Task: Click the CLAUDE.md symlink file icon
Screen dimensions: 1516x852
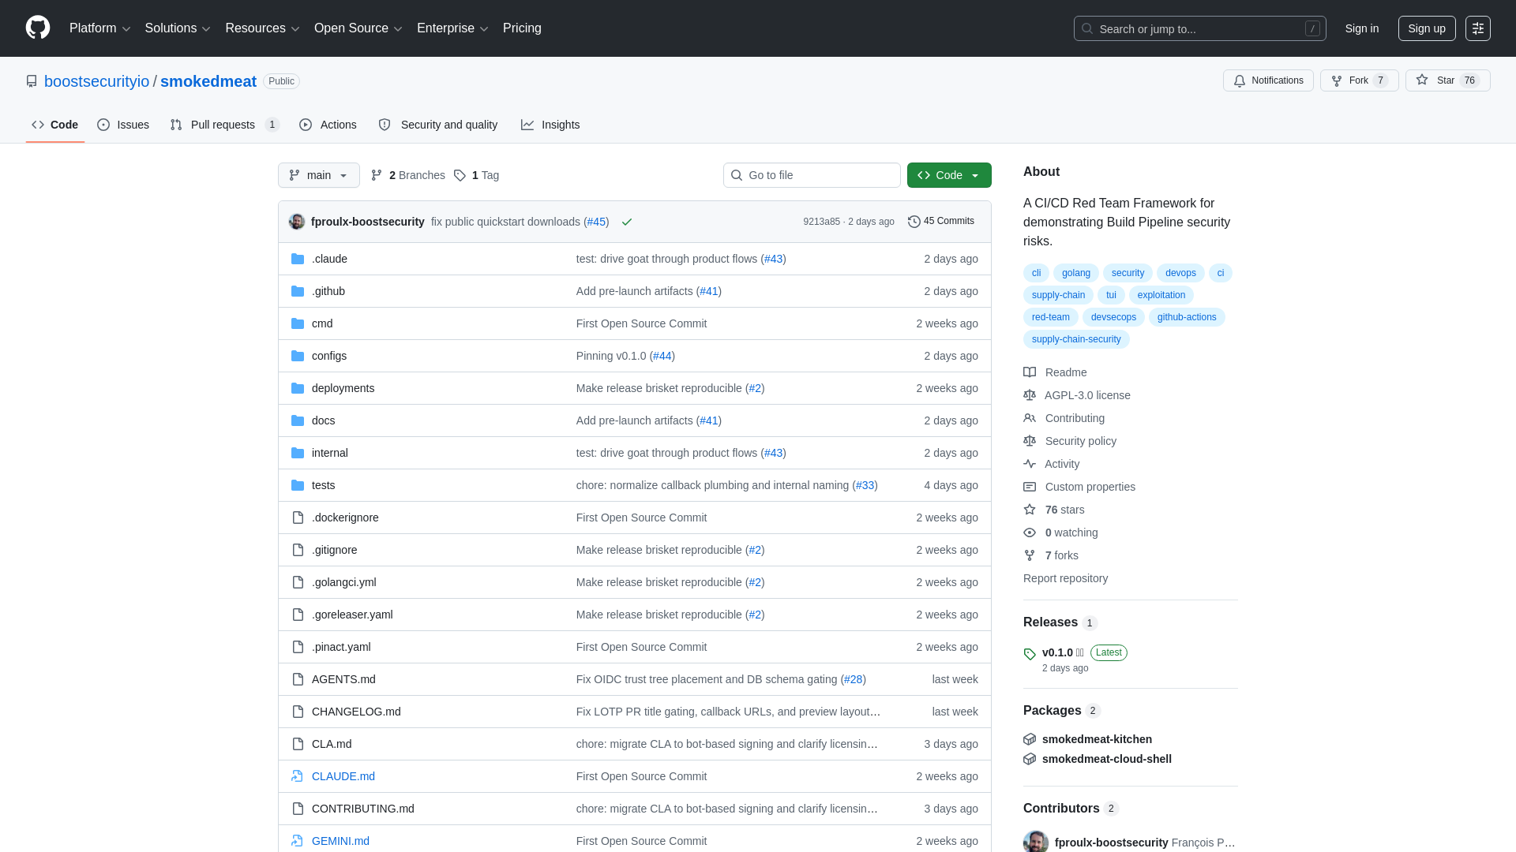Action: point(298,776)
